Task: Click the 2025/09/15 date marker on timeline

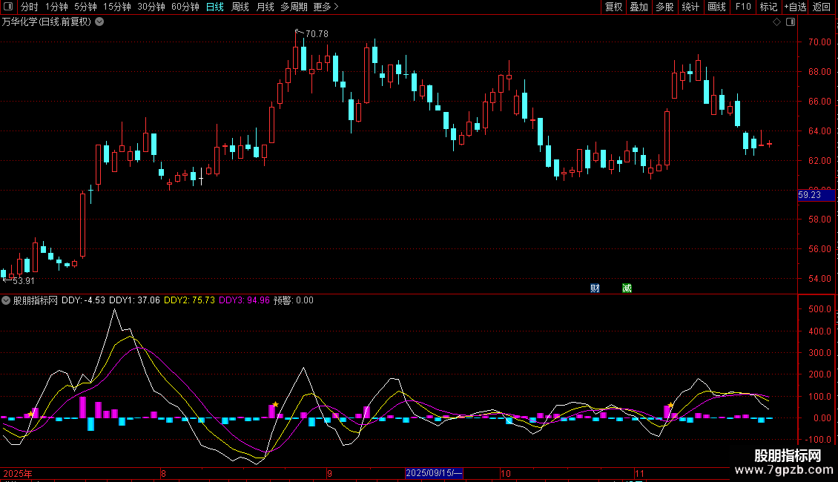Action: click(x=435, y=473)
